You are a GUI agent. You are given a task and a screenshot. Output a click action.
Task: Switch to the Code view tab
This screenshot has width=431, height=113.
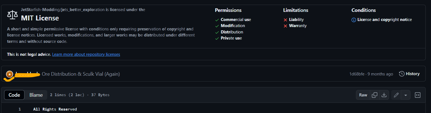tap(14, 95)
